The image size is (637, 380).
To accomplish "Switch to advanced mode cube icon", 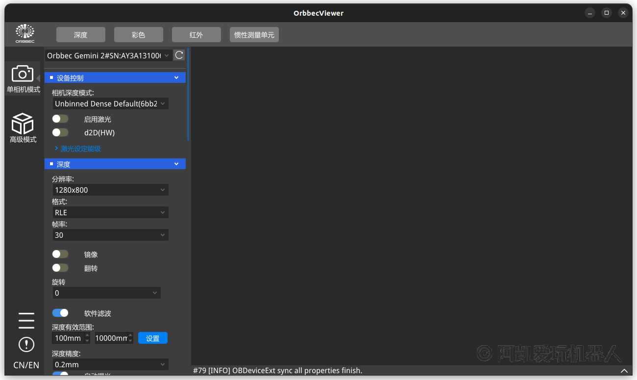I will (x=23, y=124).
